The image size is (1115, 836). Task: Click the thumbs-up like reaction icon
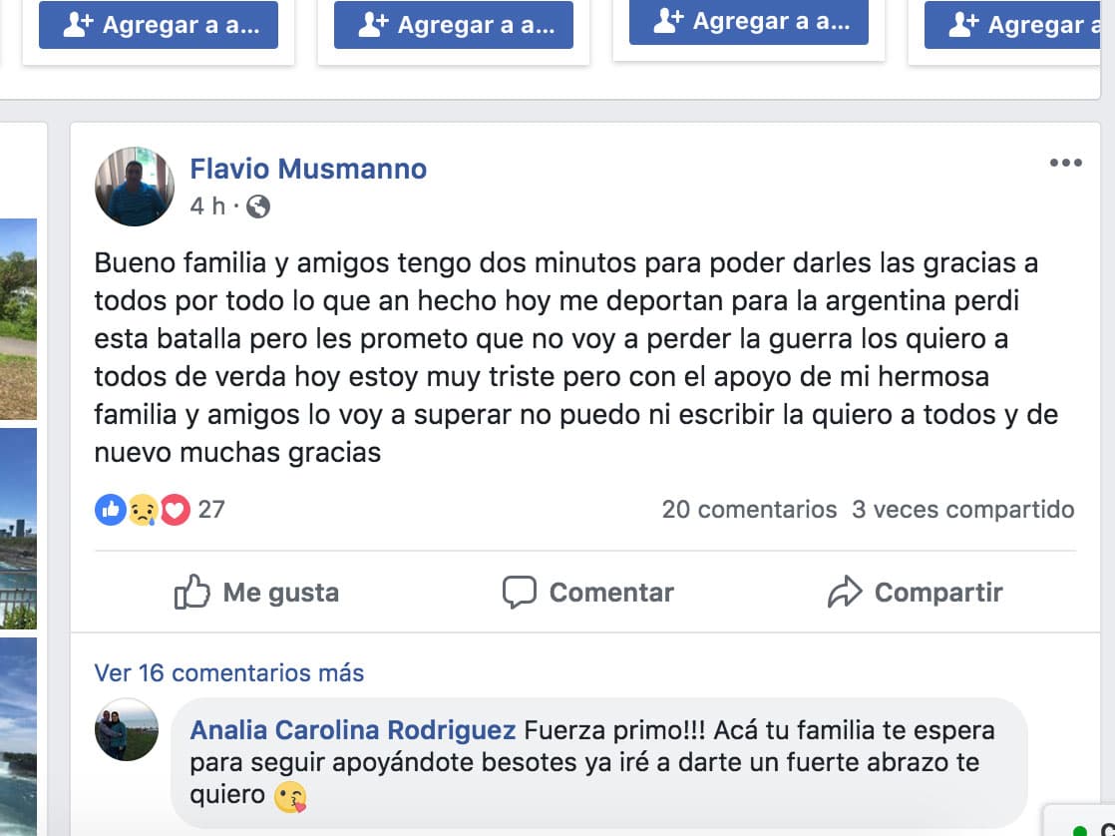[110, 510]
